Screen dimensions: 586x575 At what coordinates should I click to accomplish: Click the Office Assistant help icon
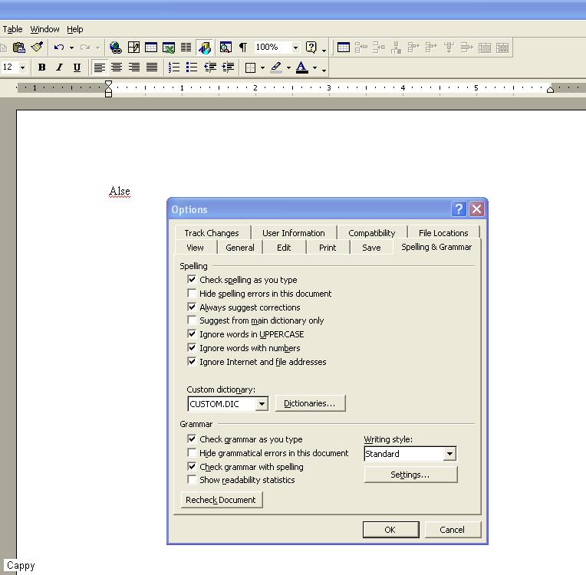click(x=311, y=48)
